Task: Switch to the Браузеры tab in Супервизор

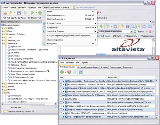Action: point(127,67)
